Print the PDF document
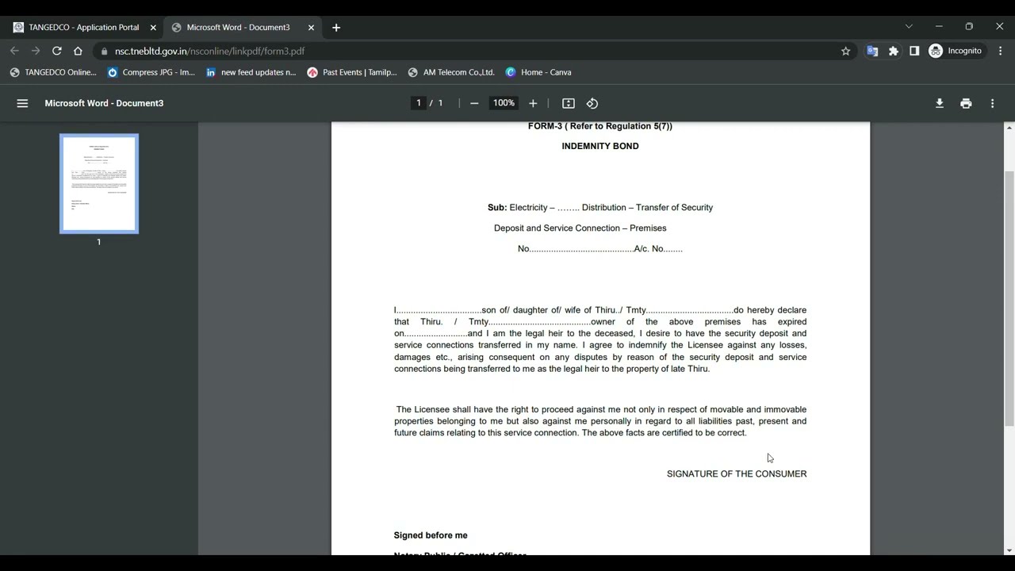 [x=966, y=103]
